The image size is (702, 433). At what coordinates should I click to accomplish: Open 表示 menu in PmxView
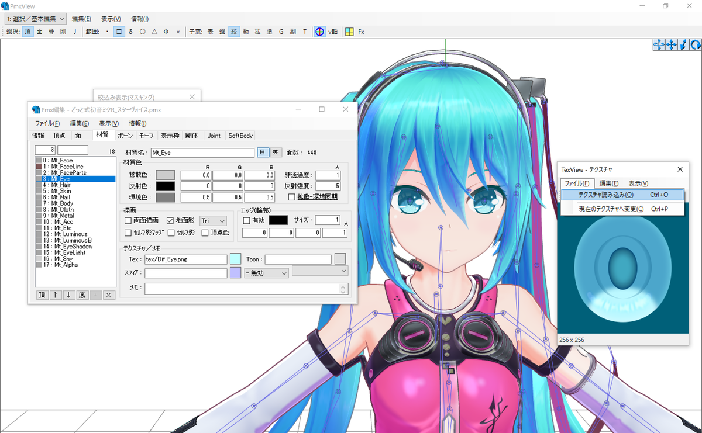[111, 19]
